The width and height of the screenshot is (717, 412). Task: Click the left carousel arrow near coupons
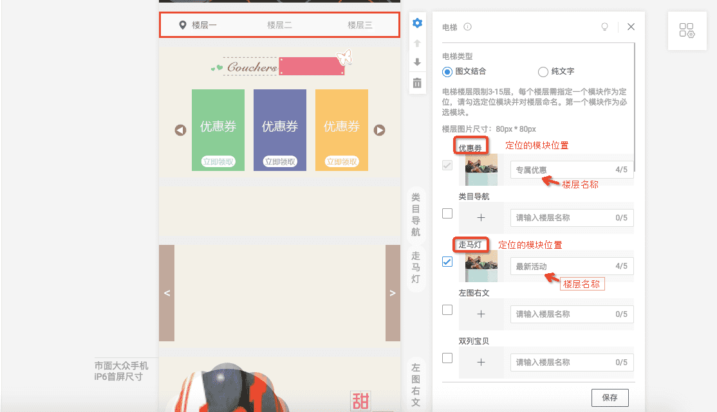(180, 130)
